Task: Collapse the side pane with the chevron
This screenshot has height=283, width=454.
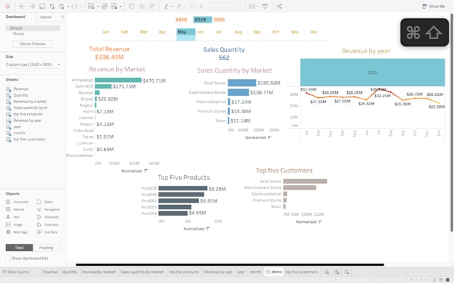Action: [63, 17]
